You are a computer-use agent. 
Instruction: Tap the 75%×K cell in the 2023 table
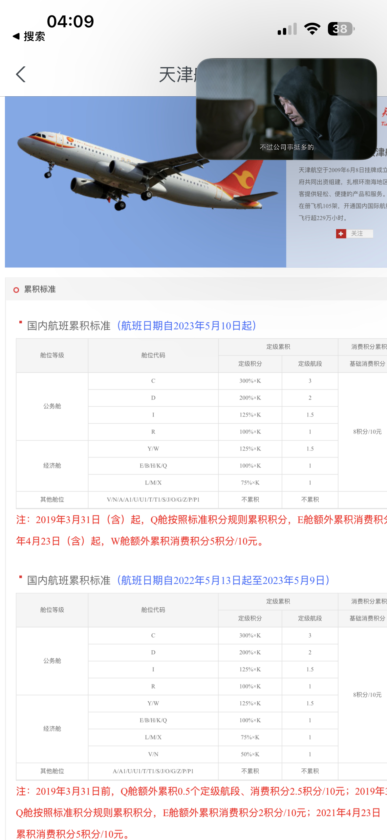(250, 483)
